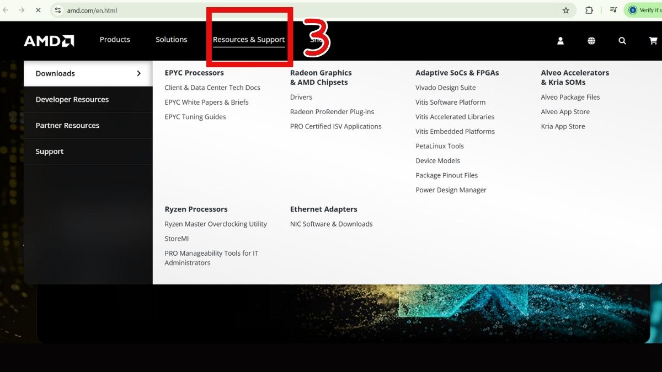Open NIC Software & Downloads
Screen dimensions: 662x372
click(x=332, y=224)
